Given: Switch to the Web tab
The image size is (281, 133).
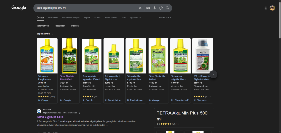Looking at the screenshot, I should (x=124, y=17).
